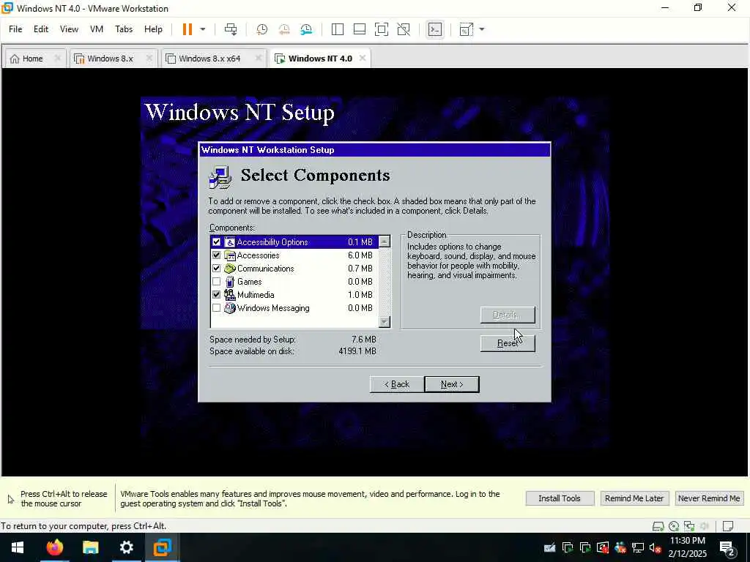Viewport: 750px width, 562px height.
Task: Open the power options dropdown arrow
Action: click(203, 29)
